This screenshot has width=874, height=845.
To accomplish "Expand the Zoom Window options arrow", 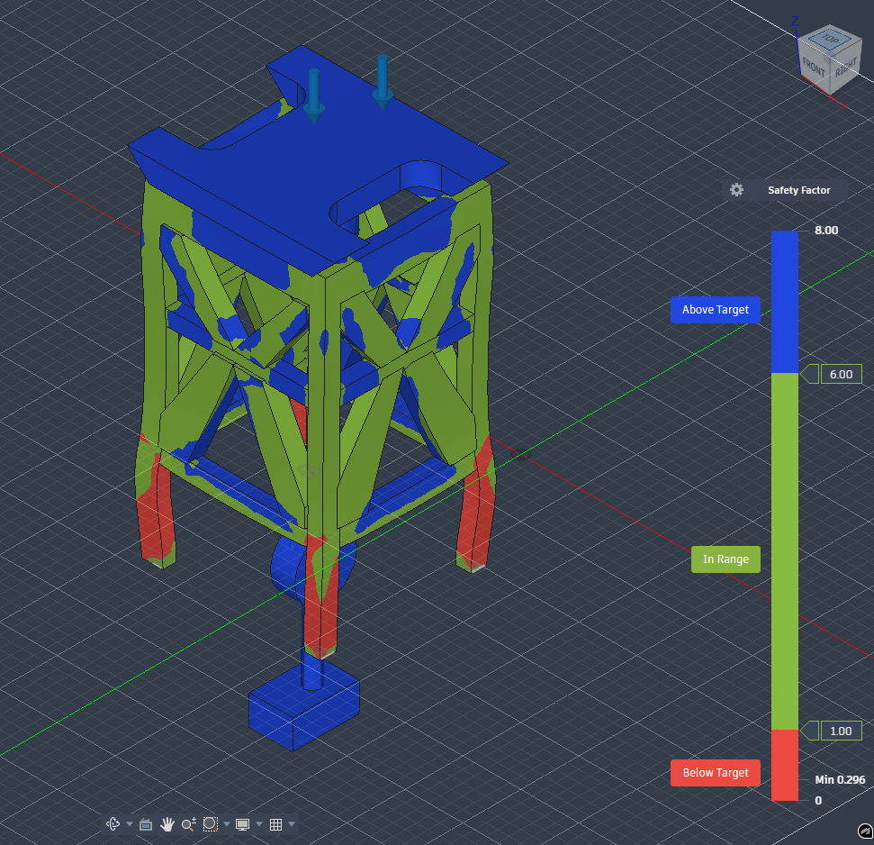I will pos(226,823).
